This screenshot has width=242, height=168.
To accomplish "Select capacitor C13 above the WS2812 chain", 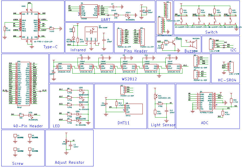I will (x=169, y=58).
